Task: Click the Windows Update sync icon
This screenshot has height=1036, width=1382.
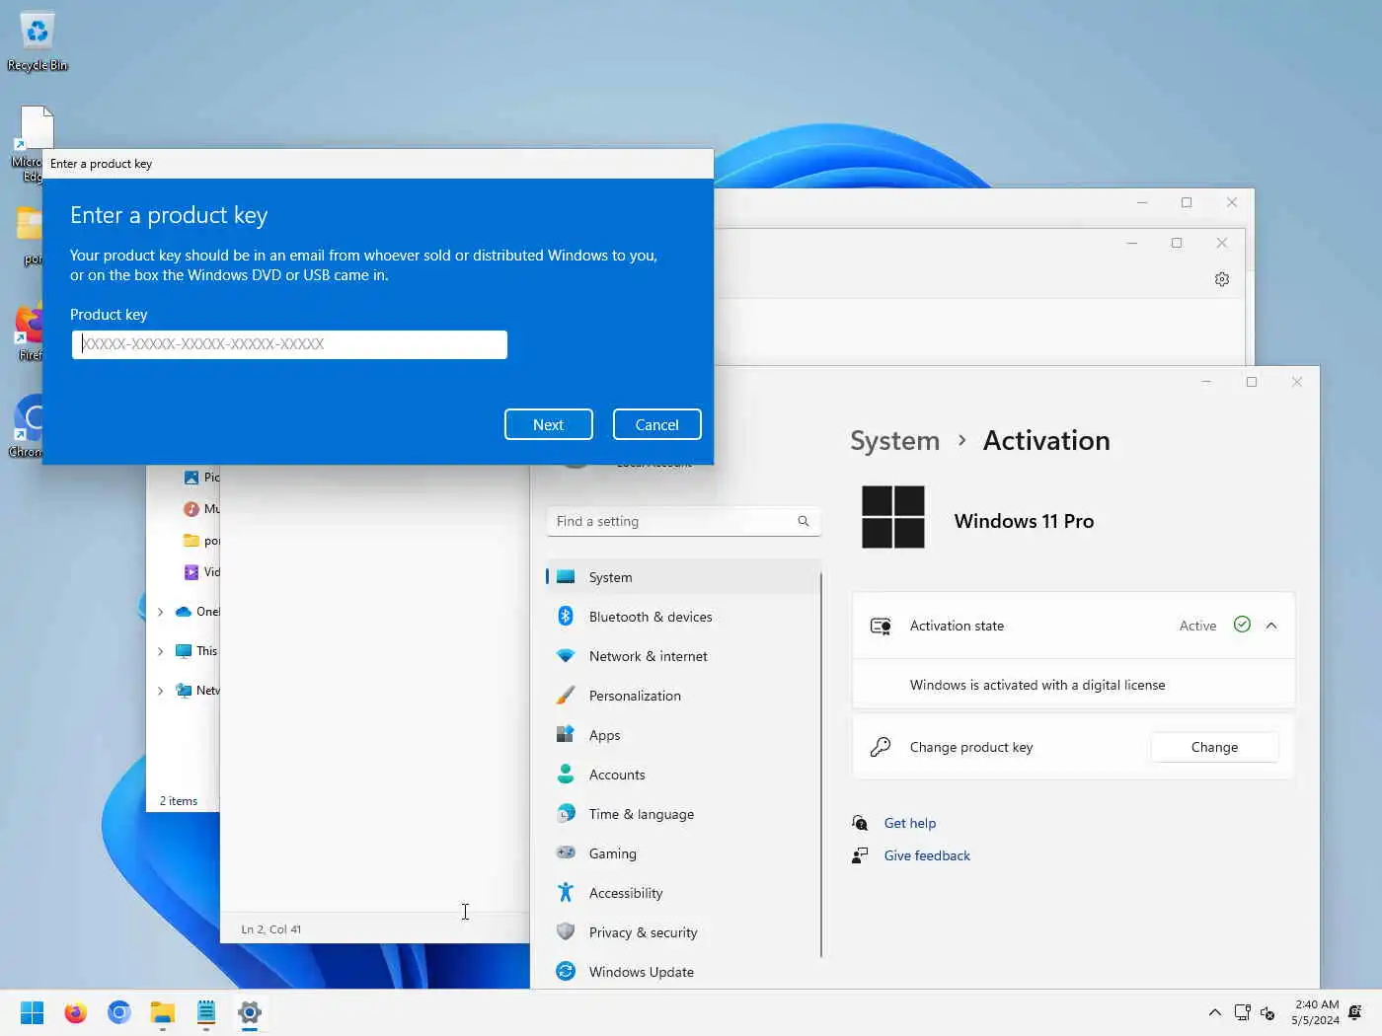Action: click(x=566, y=971)
